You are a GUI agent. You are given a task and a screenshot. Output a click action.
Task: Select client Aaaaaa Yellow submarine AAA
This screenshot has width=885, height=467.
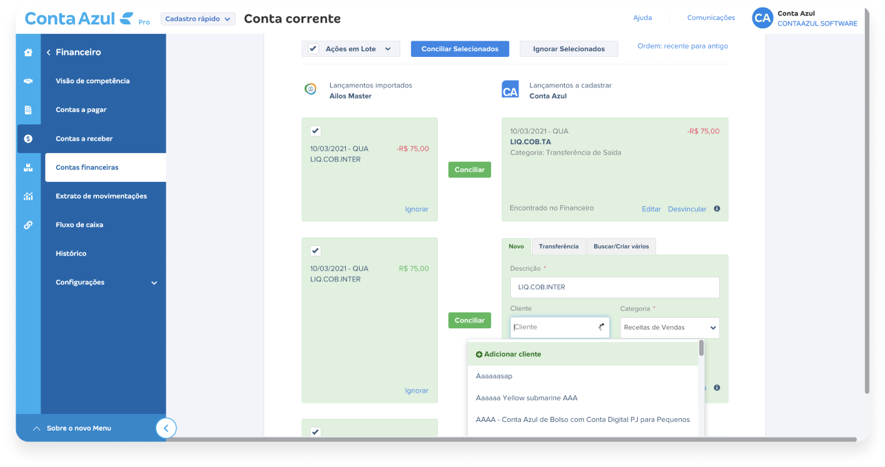tap(583, 398)
